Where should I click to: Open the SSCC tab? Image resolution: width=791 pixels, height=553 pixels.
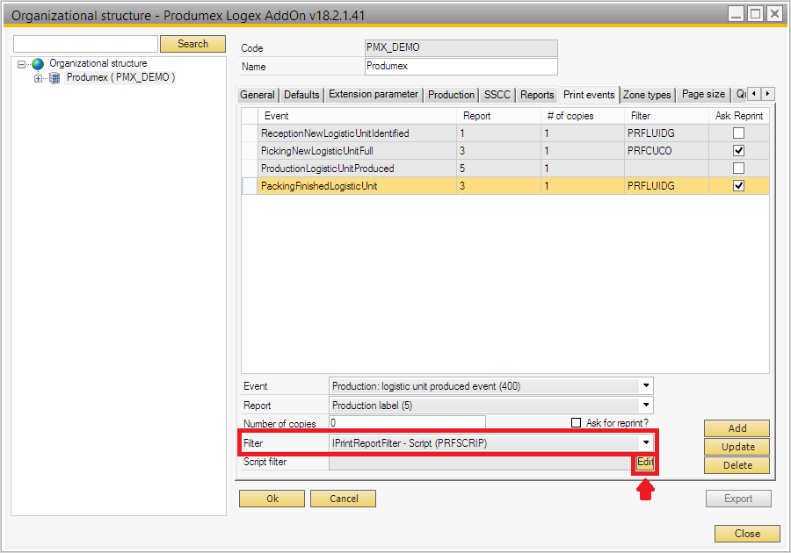click(497, 95)
